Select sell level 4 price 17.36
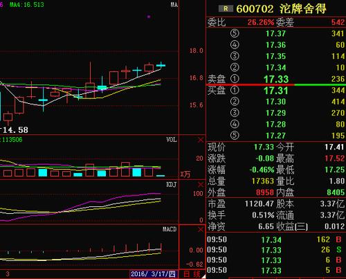This screenshot has width=346, height=279. (275, 45)
